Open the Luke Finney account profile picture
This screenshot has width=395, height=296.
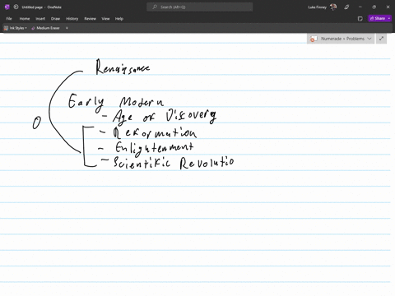333,7
